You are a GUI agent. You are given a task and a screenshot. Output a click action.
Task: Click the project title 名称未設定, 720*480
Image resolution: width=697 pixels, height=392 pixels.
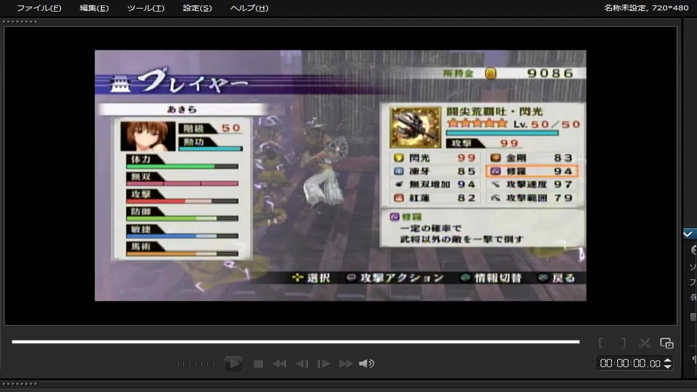coord(646,7)
